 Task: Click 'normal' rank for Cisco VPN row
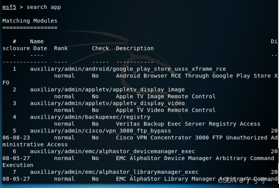pyautogui.click(x=64, y=138)
